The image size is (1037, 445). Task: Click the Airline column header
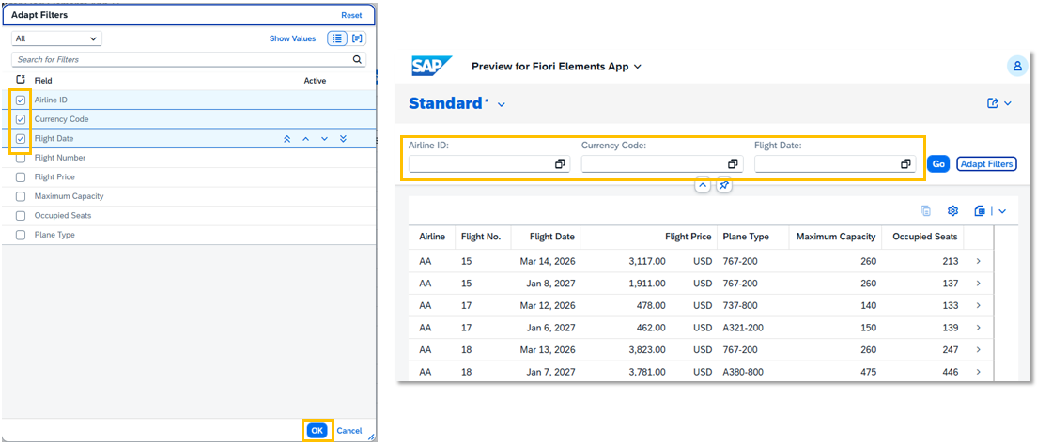432,237
